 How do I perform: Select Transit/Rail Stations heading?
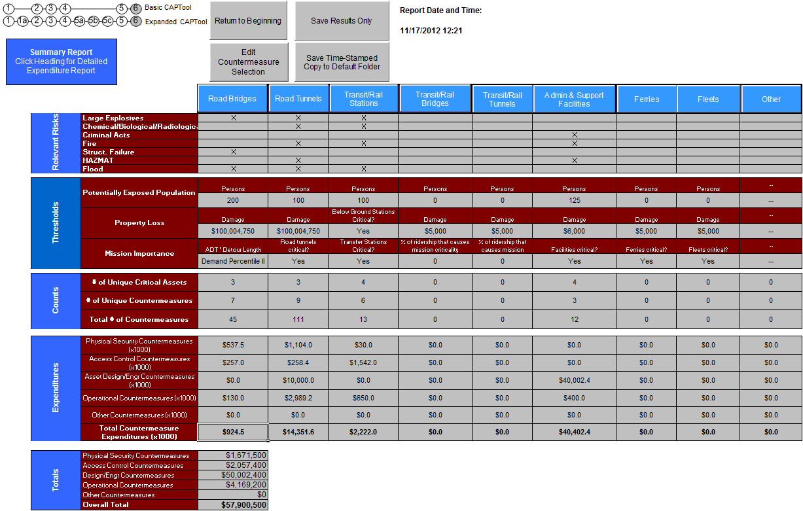[x=364, y=99]
